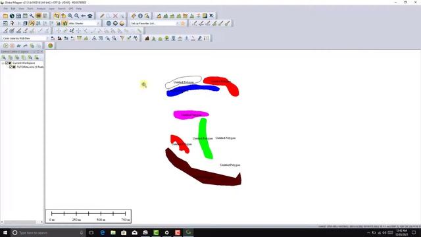Screen dimensions: 421x237
Task: Click the dark maroon polygon
Action: coord(204,174)
